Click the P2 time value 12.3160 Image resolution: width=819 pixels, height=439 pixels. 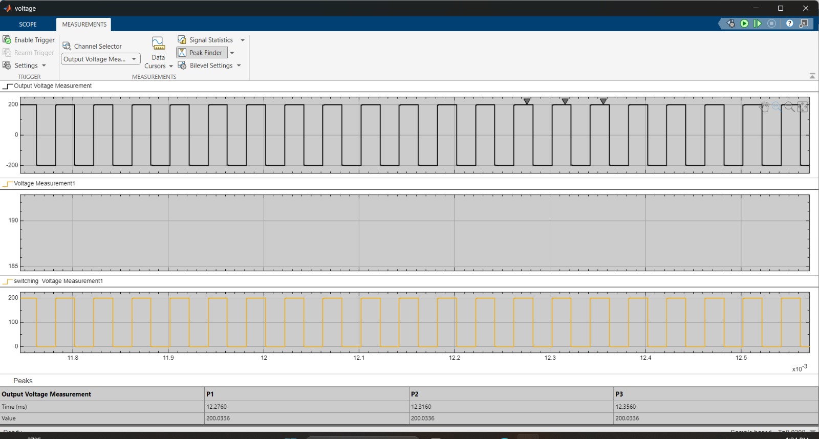coord(421,407)
